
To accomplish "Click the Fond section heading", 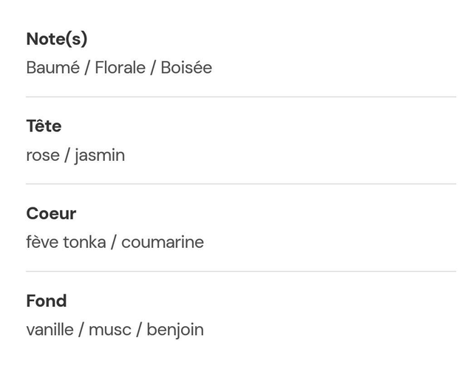I will [x=46, y=301].
